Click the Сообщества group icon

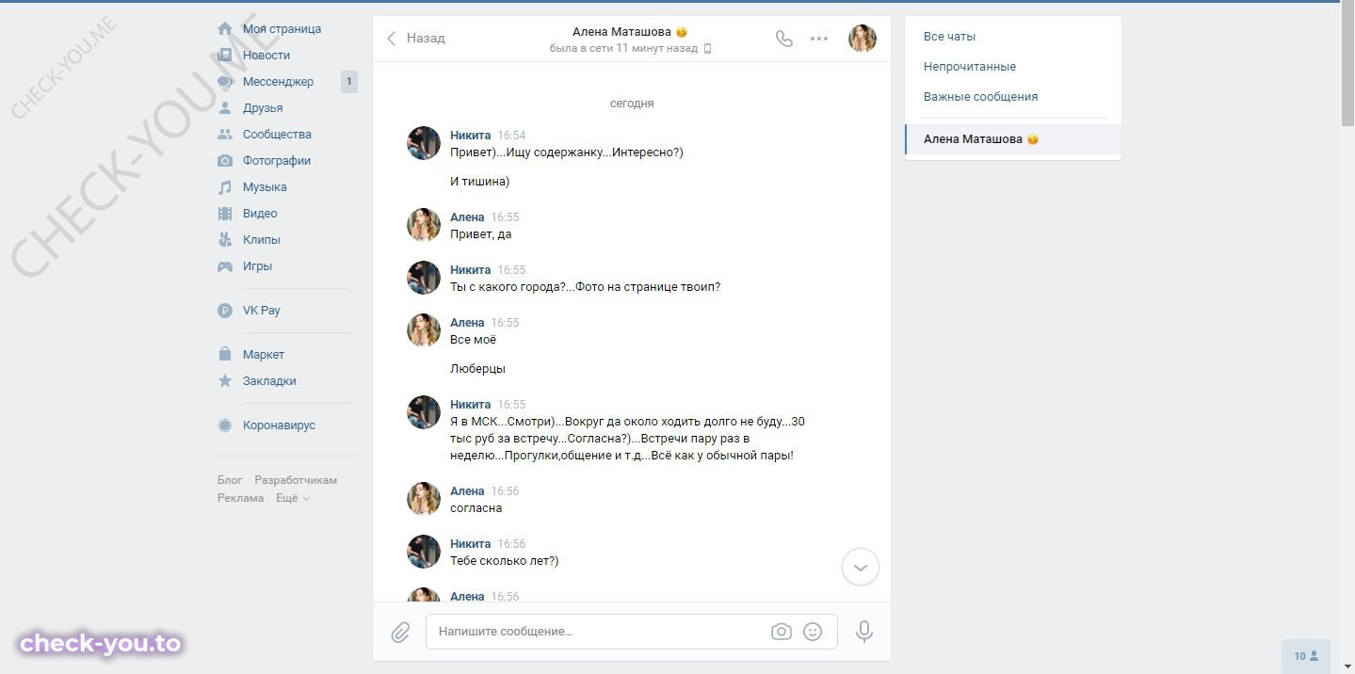225,135
